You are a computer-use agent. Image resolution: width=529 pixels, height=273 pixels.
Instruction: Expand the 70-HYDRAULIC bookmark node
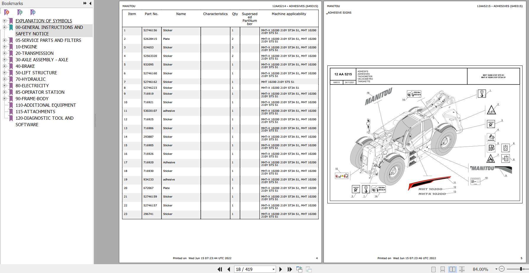pyautogui.click(x=4, y=79)
